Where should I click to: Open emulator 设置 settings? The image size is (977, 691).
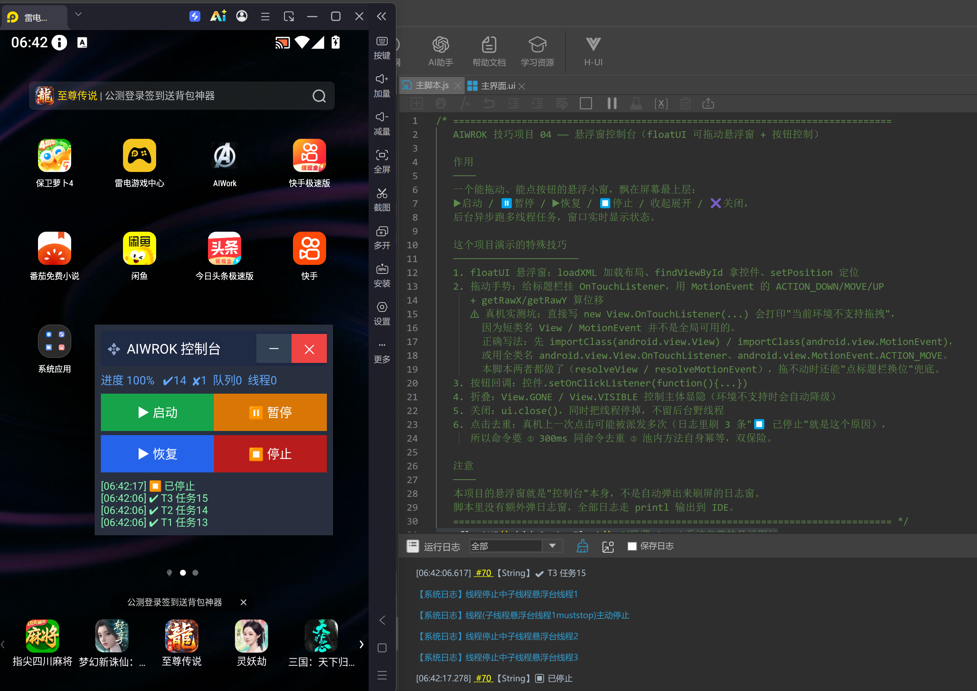click(382, 313)
